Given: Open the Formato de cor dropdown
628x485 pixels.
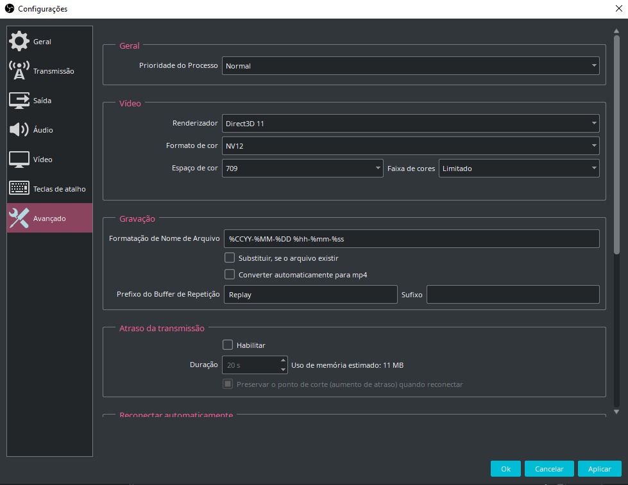Looking at the screenshot, I should 411,146.
